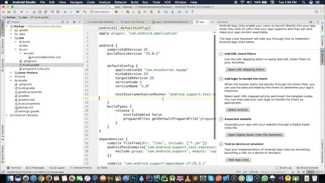The image size is (325, 183).
Task: Click the build.gradle navigation bar crumb
Action: tap(40, 17)
